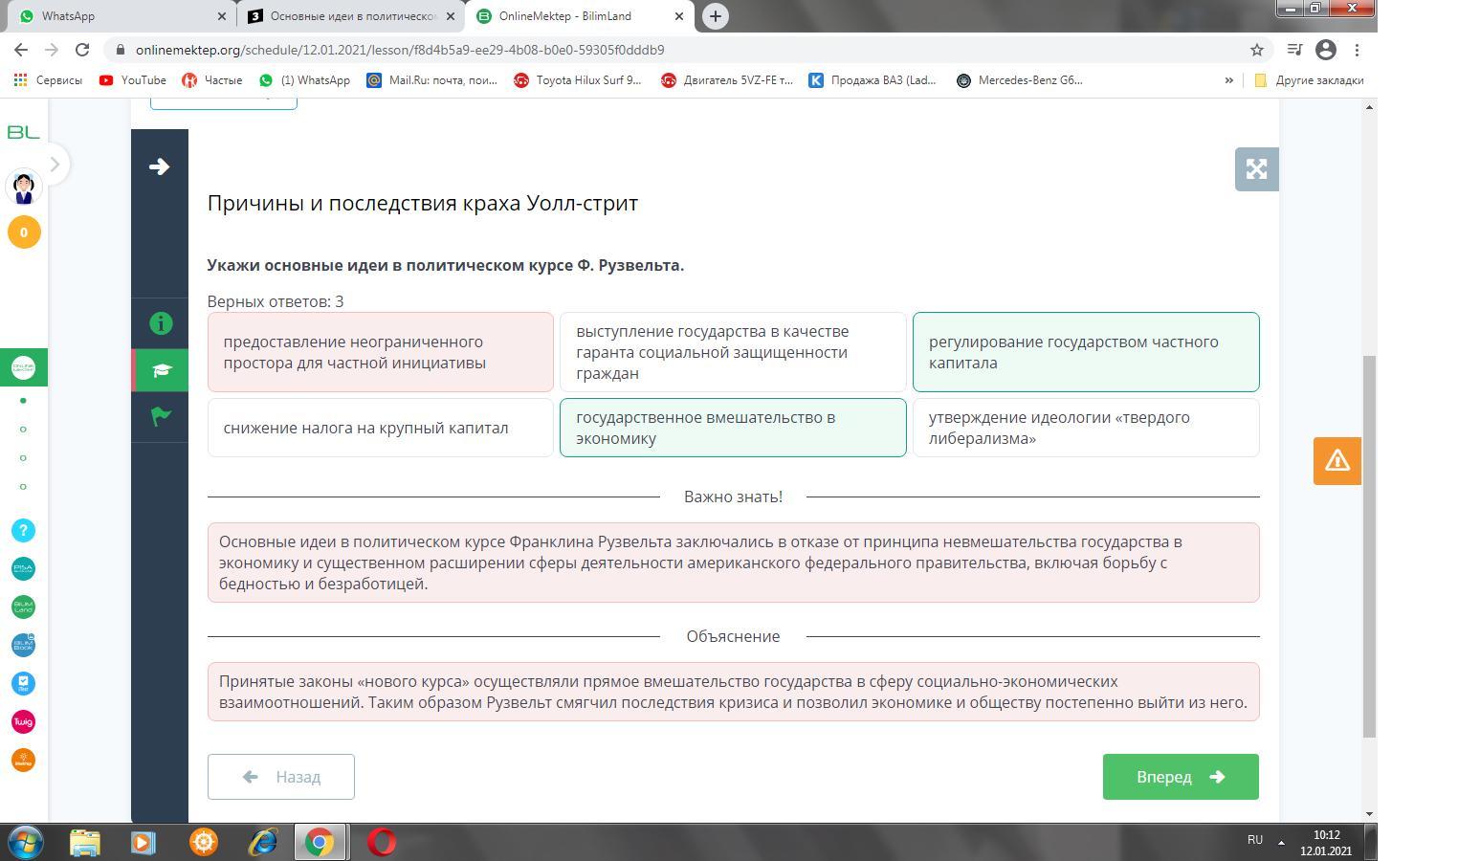This screenshot has height=861, width=1480.
Task: Select the OnlineMektep - BilimLand tab
Action: [x=582, y=16]
